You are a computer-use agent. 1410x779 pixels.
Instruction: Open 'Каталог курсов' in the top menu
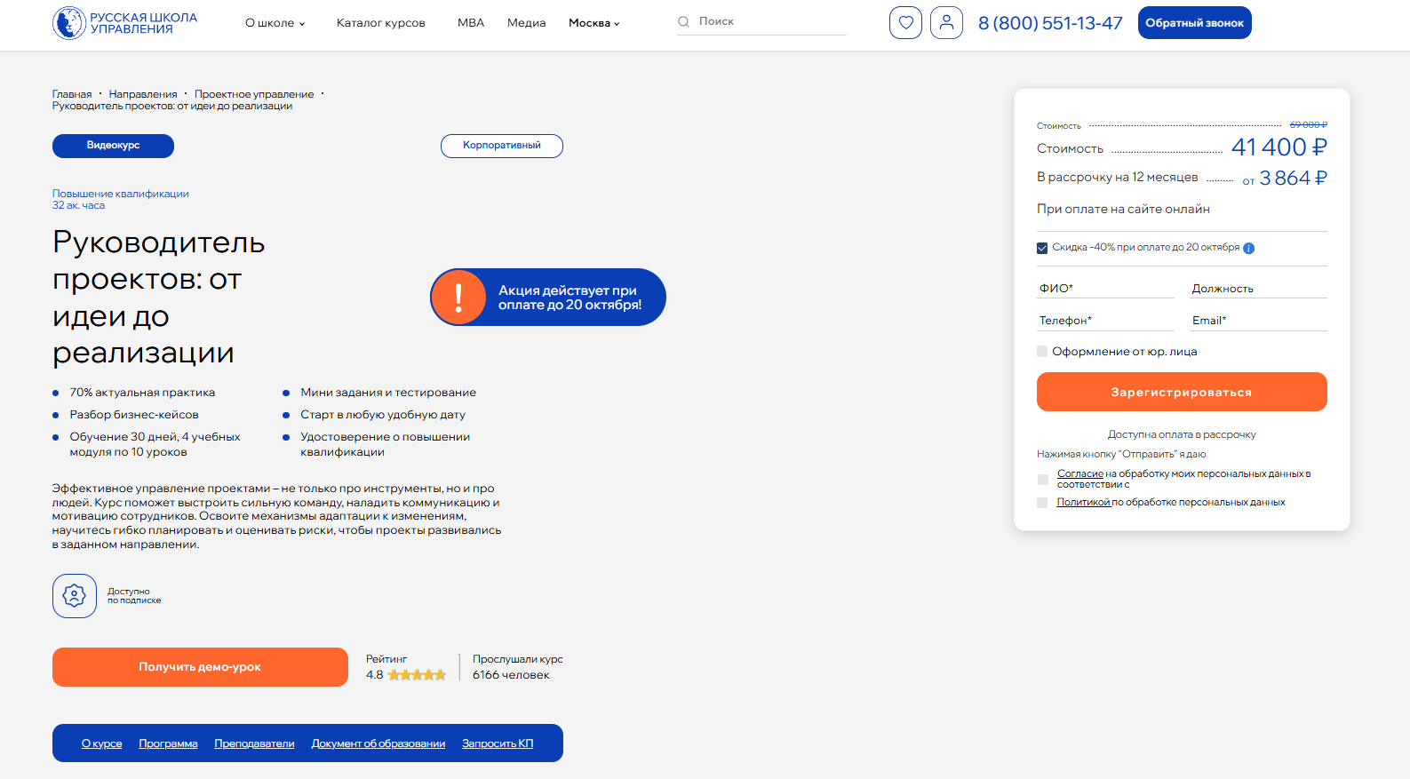pos(380,23)
